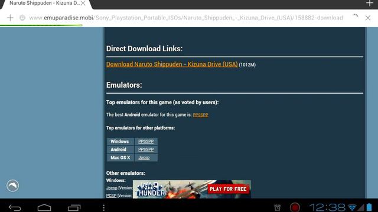Tap the 12:38 clock in status bar
The width and height of the screenshot is (378, 212).
327,207
